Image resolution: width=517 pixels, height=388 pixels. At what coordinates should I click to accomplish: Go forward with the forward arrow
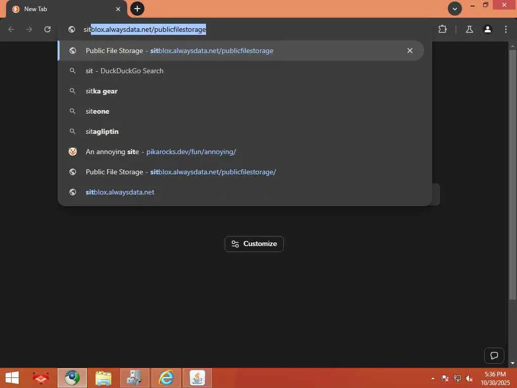click(29, 29)
